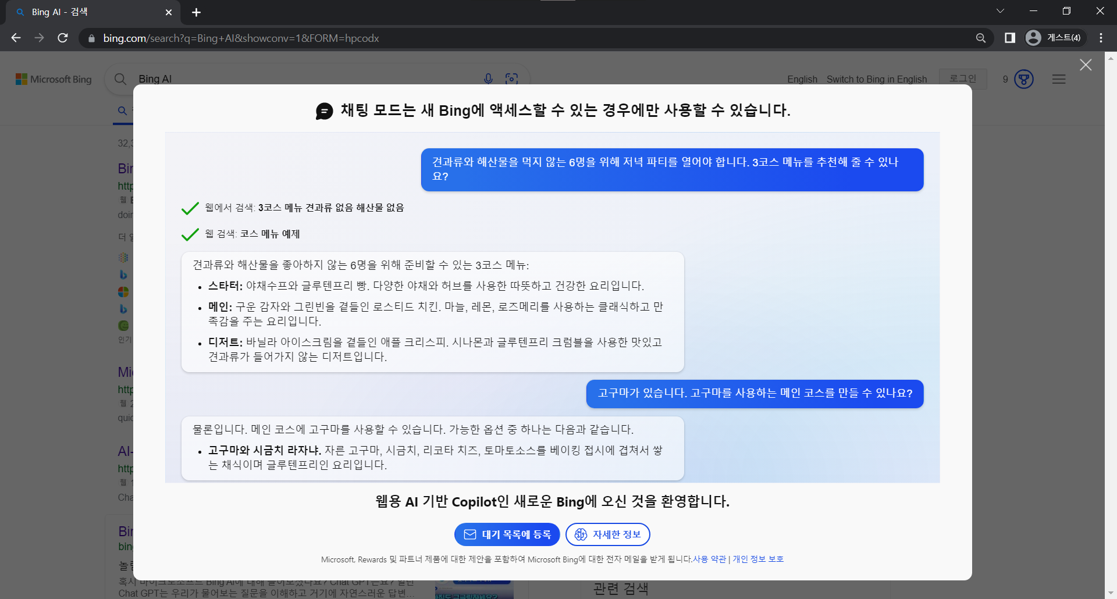Click 대기 목록에 등록 waitlist button
Image resolution: width=1117 pixels, height=599 pixels.
click(507, 534)
